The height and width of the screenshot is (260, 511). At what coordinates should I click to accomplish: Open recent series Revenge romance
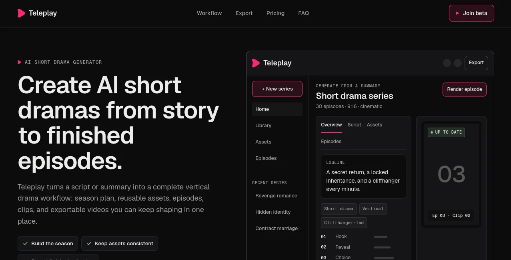[x=277, y=196]
